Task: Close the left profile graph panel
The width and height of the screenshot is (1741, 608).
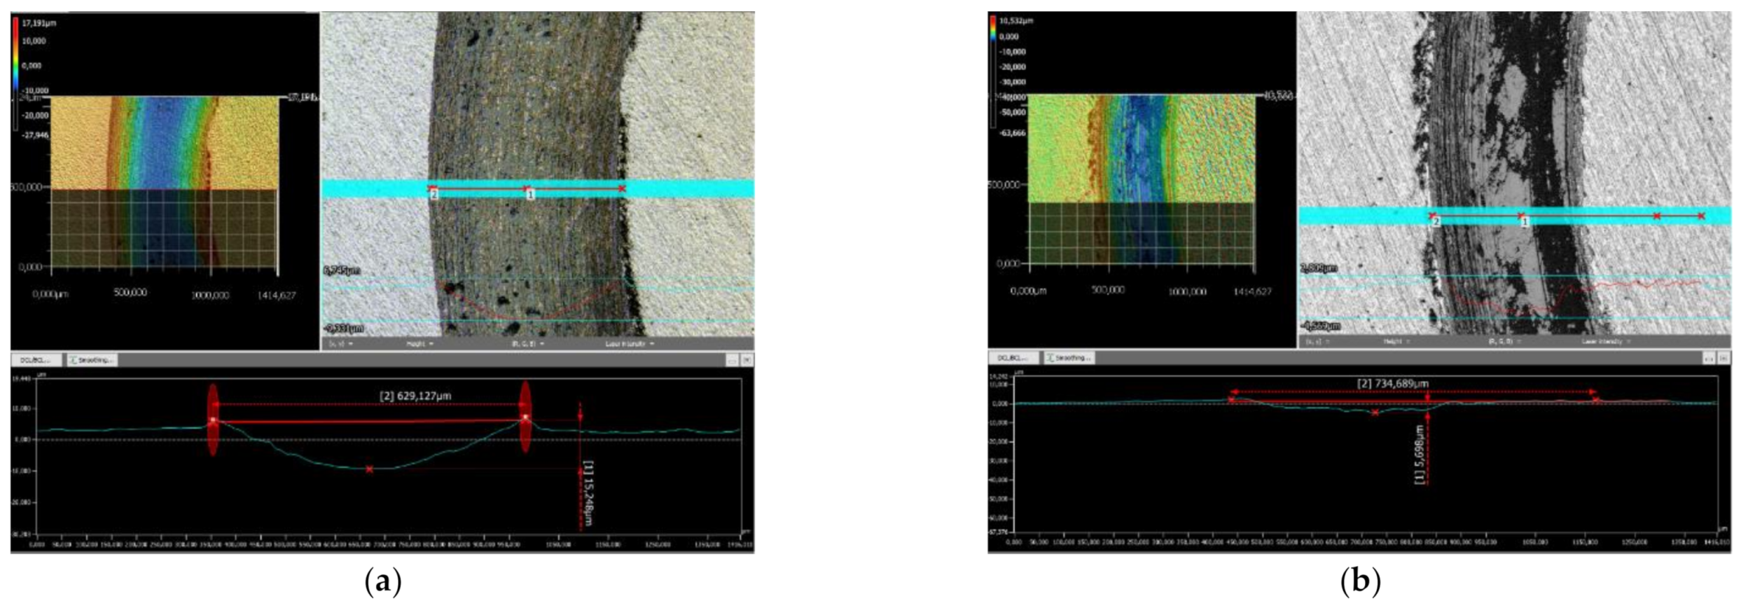Action: coord(747,360)
